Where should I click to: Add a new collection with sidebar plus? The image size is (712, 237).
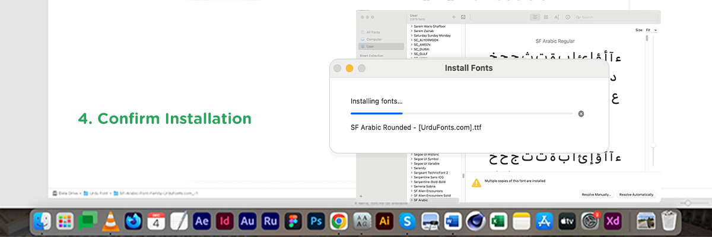[x=361, y=196]
